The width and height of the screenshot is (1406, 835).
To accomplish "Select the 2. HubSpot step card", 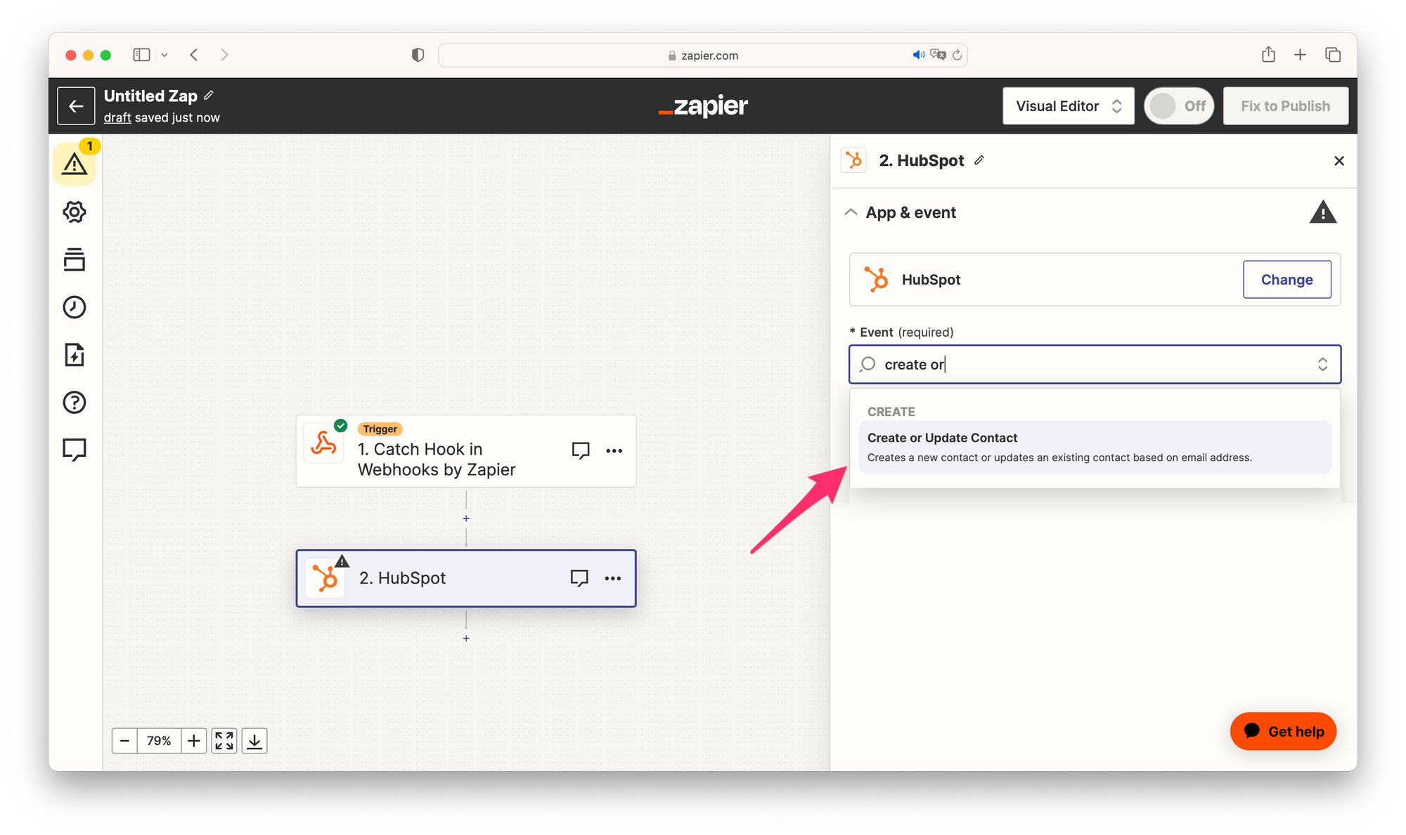I will [466, 578].
